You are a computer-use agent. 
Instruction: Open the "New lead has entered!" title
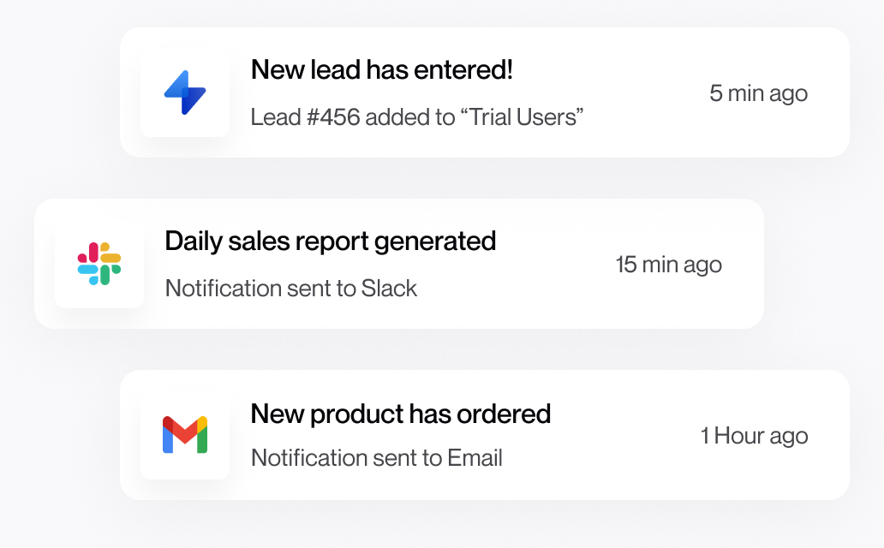pyautogui.click(x=381, y=70)
